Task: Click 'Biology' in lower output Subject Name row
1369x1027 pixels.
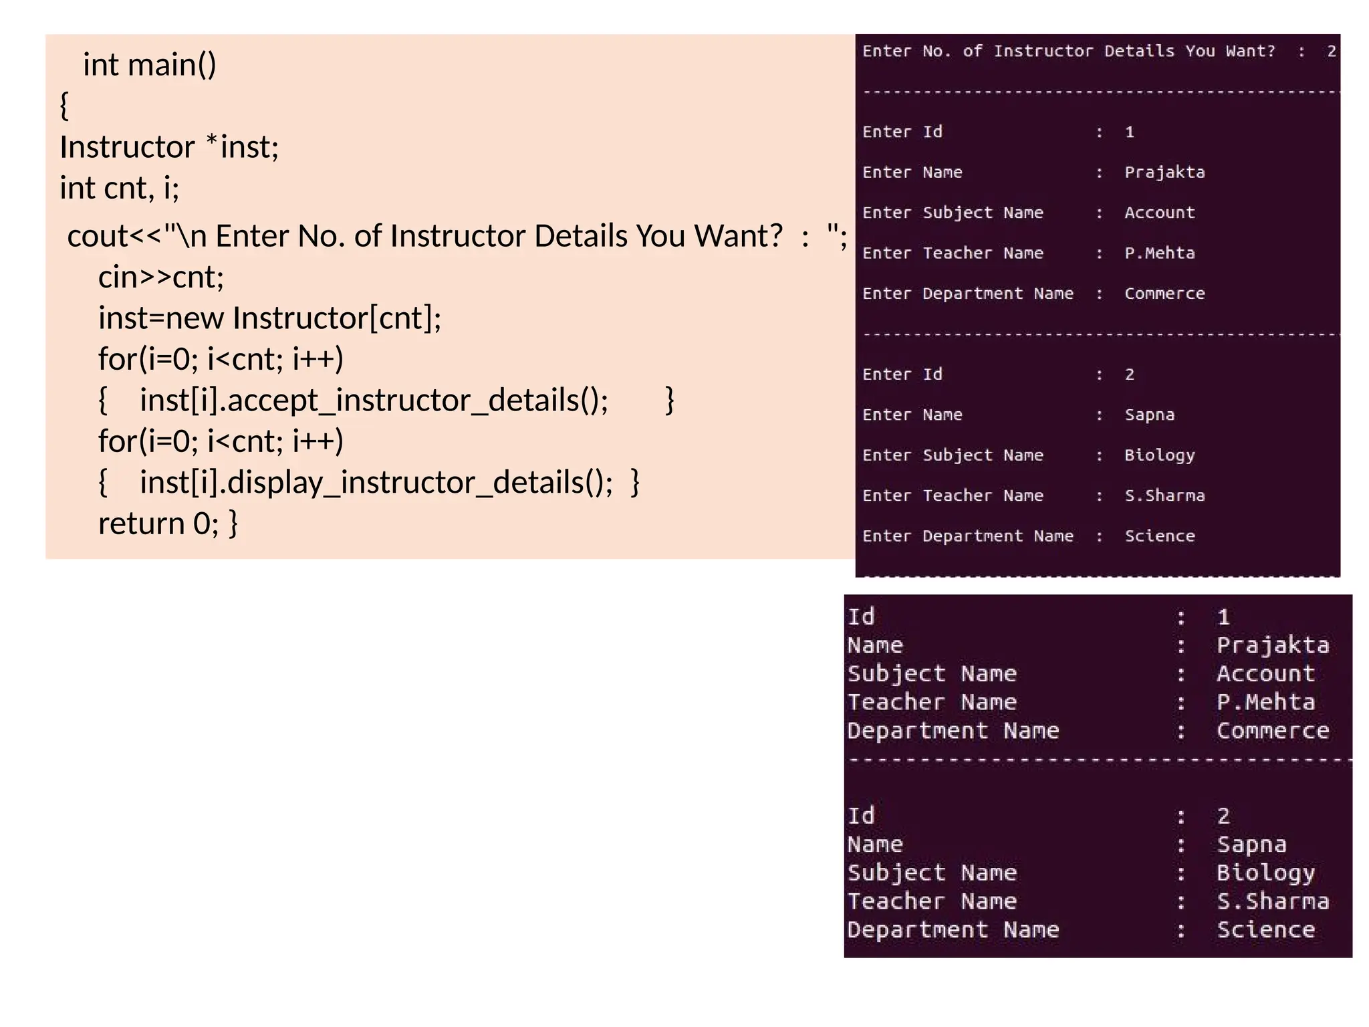Action: (x=1266, y=873)
